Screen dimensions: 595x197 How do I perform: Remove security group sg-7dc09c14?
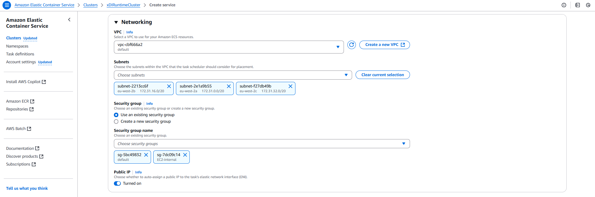click(x=185, y=155)
